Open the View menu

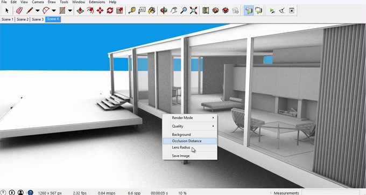point(24,2)
